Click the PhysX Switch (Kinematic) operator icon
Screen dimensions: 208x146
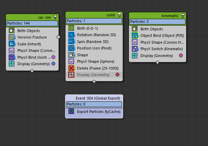[x=135, y=49]
